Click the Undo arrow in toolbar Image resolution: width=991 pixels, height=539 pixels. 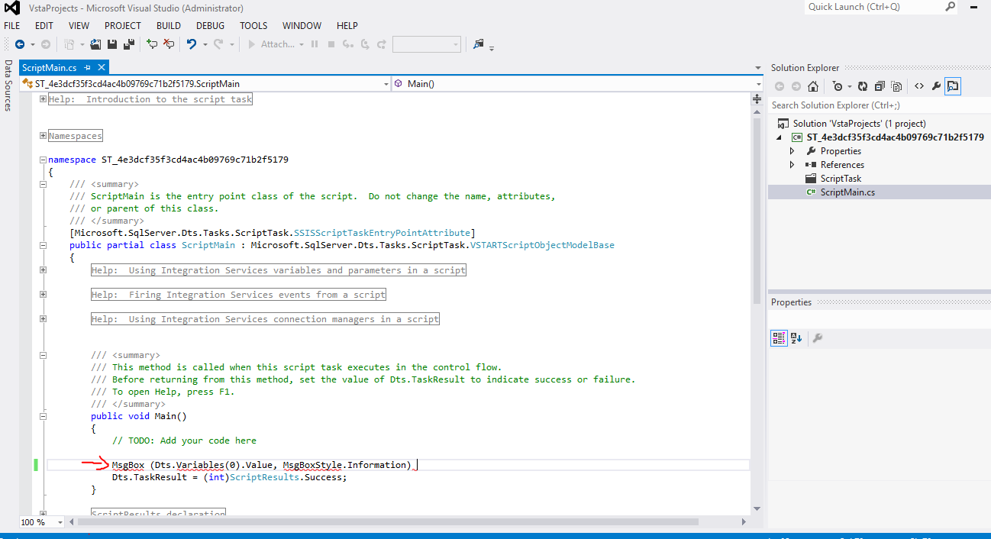pos(192,44)
